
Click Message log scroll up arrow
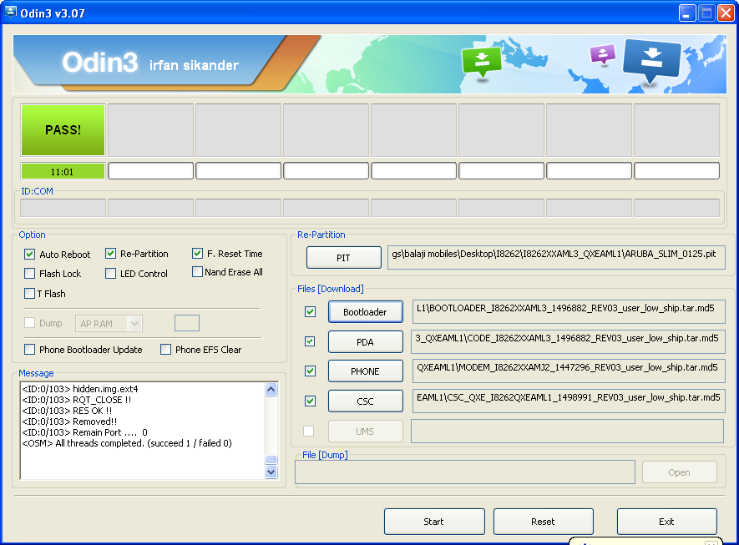point(271,389)
